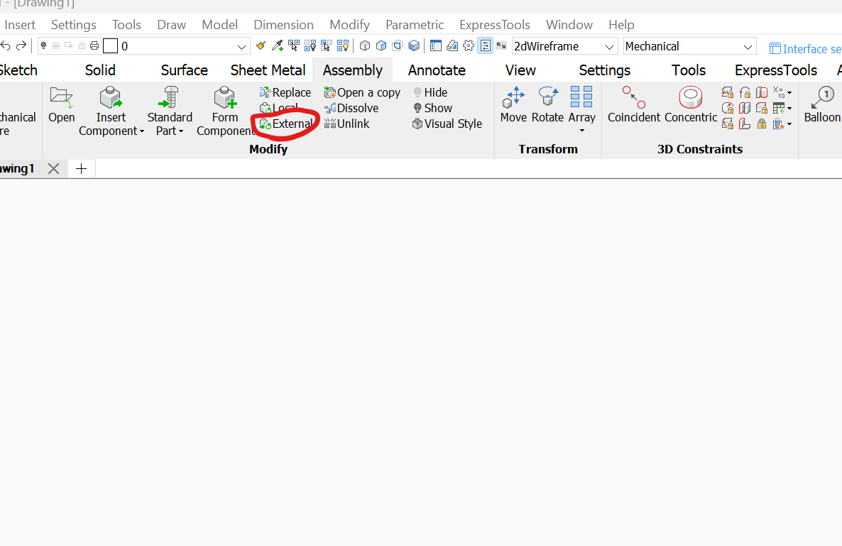
Task: Add a Balloon annotation
Action: click(822, 104)
